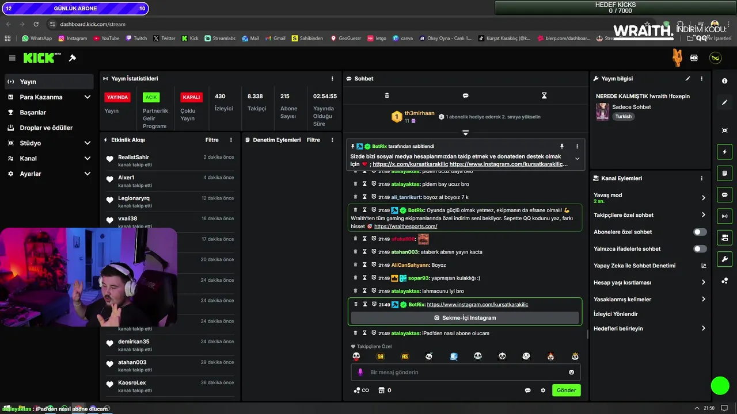
Task: Toggle Abonelere özel sohbet switch
Action: click(x=700, y=232)
